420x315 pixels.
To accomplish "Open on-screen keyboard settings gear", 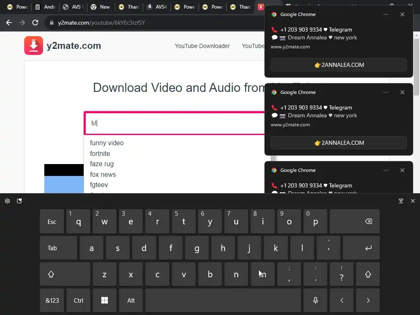I will click(7, 201).
